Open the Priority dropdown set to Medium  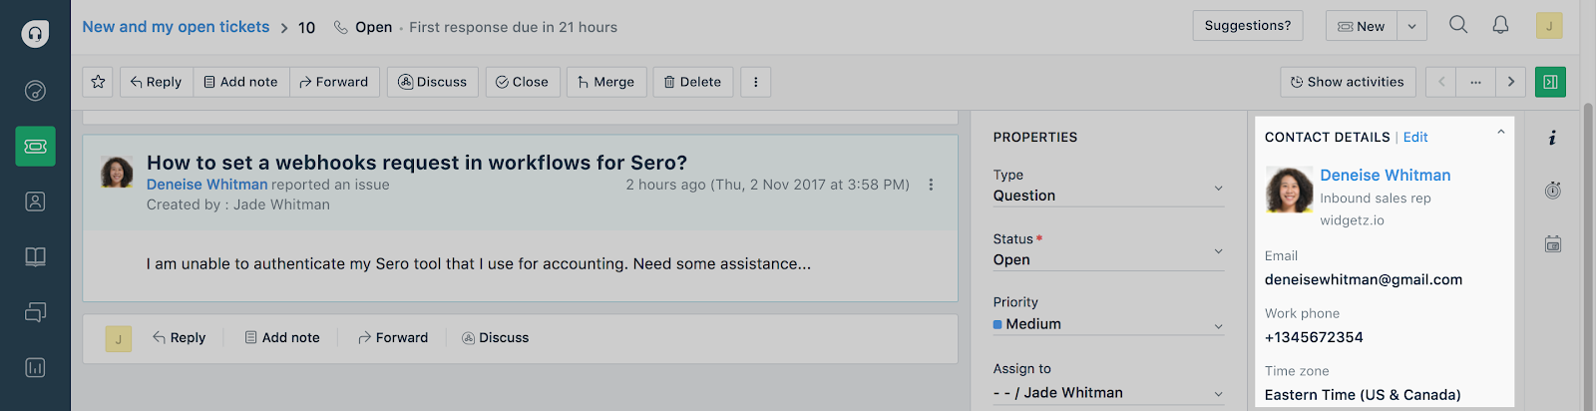coord(1218,325)
